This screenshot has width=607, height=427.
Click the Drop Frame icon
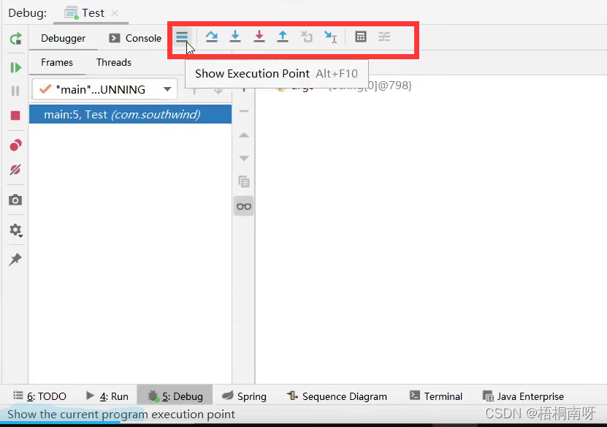(307, 37)
